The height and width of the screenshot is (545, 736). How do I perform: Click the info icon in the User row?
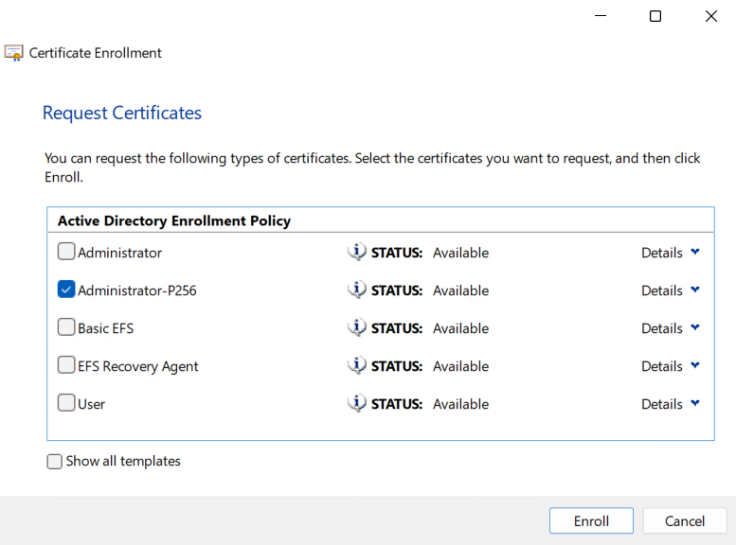click(357, 404)
